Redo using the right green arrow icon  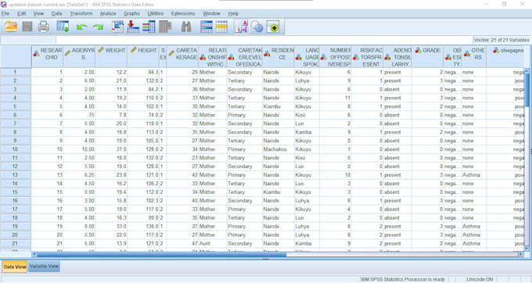[x=98, y=27]
